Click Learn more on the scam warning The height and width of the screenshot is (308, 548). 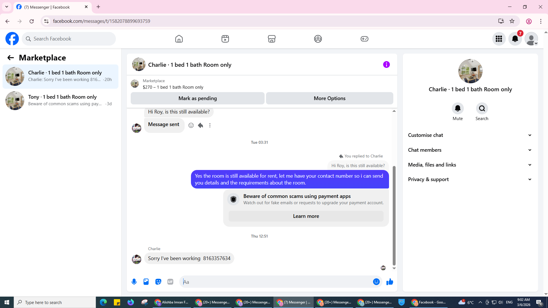pyautogui.click(x=306, y=216)
